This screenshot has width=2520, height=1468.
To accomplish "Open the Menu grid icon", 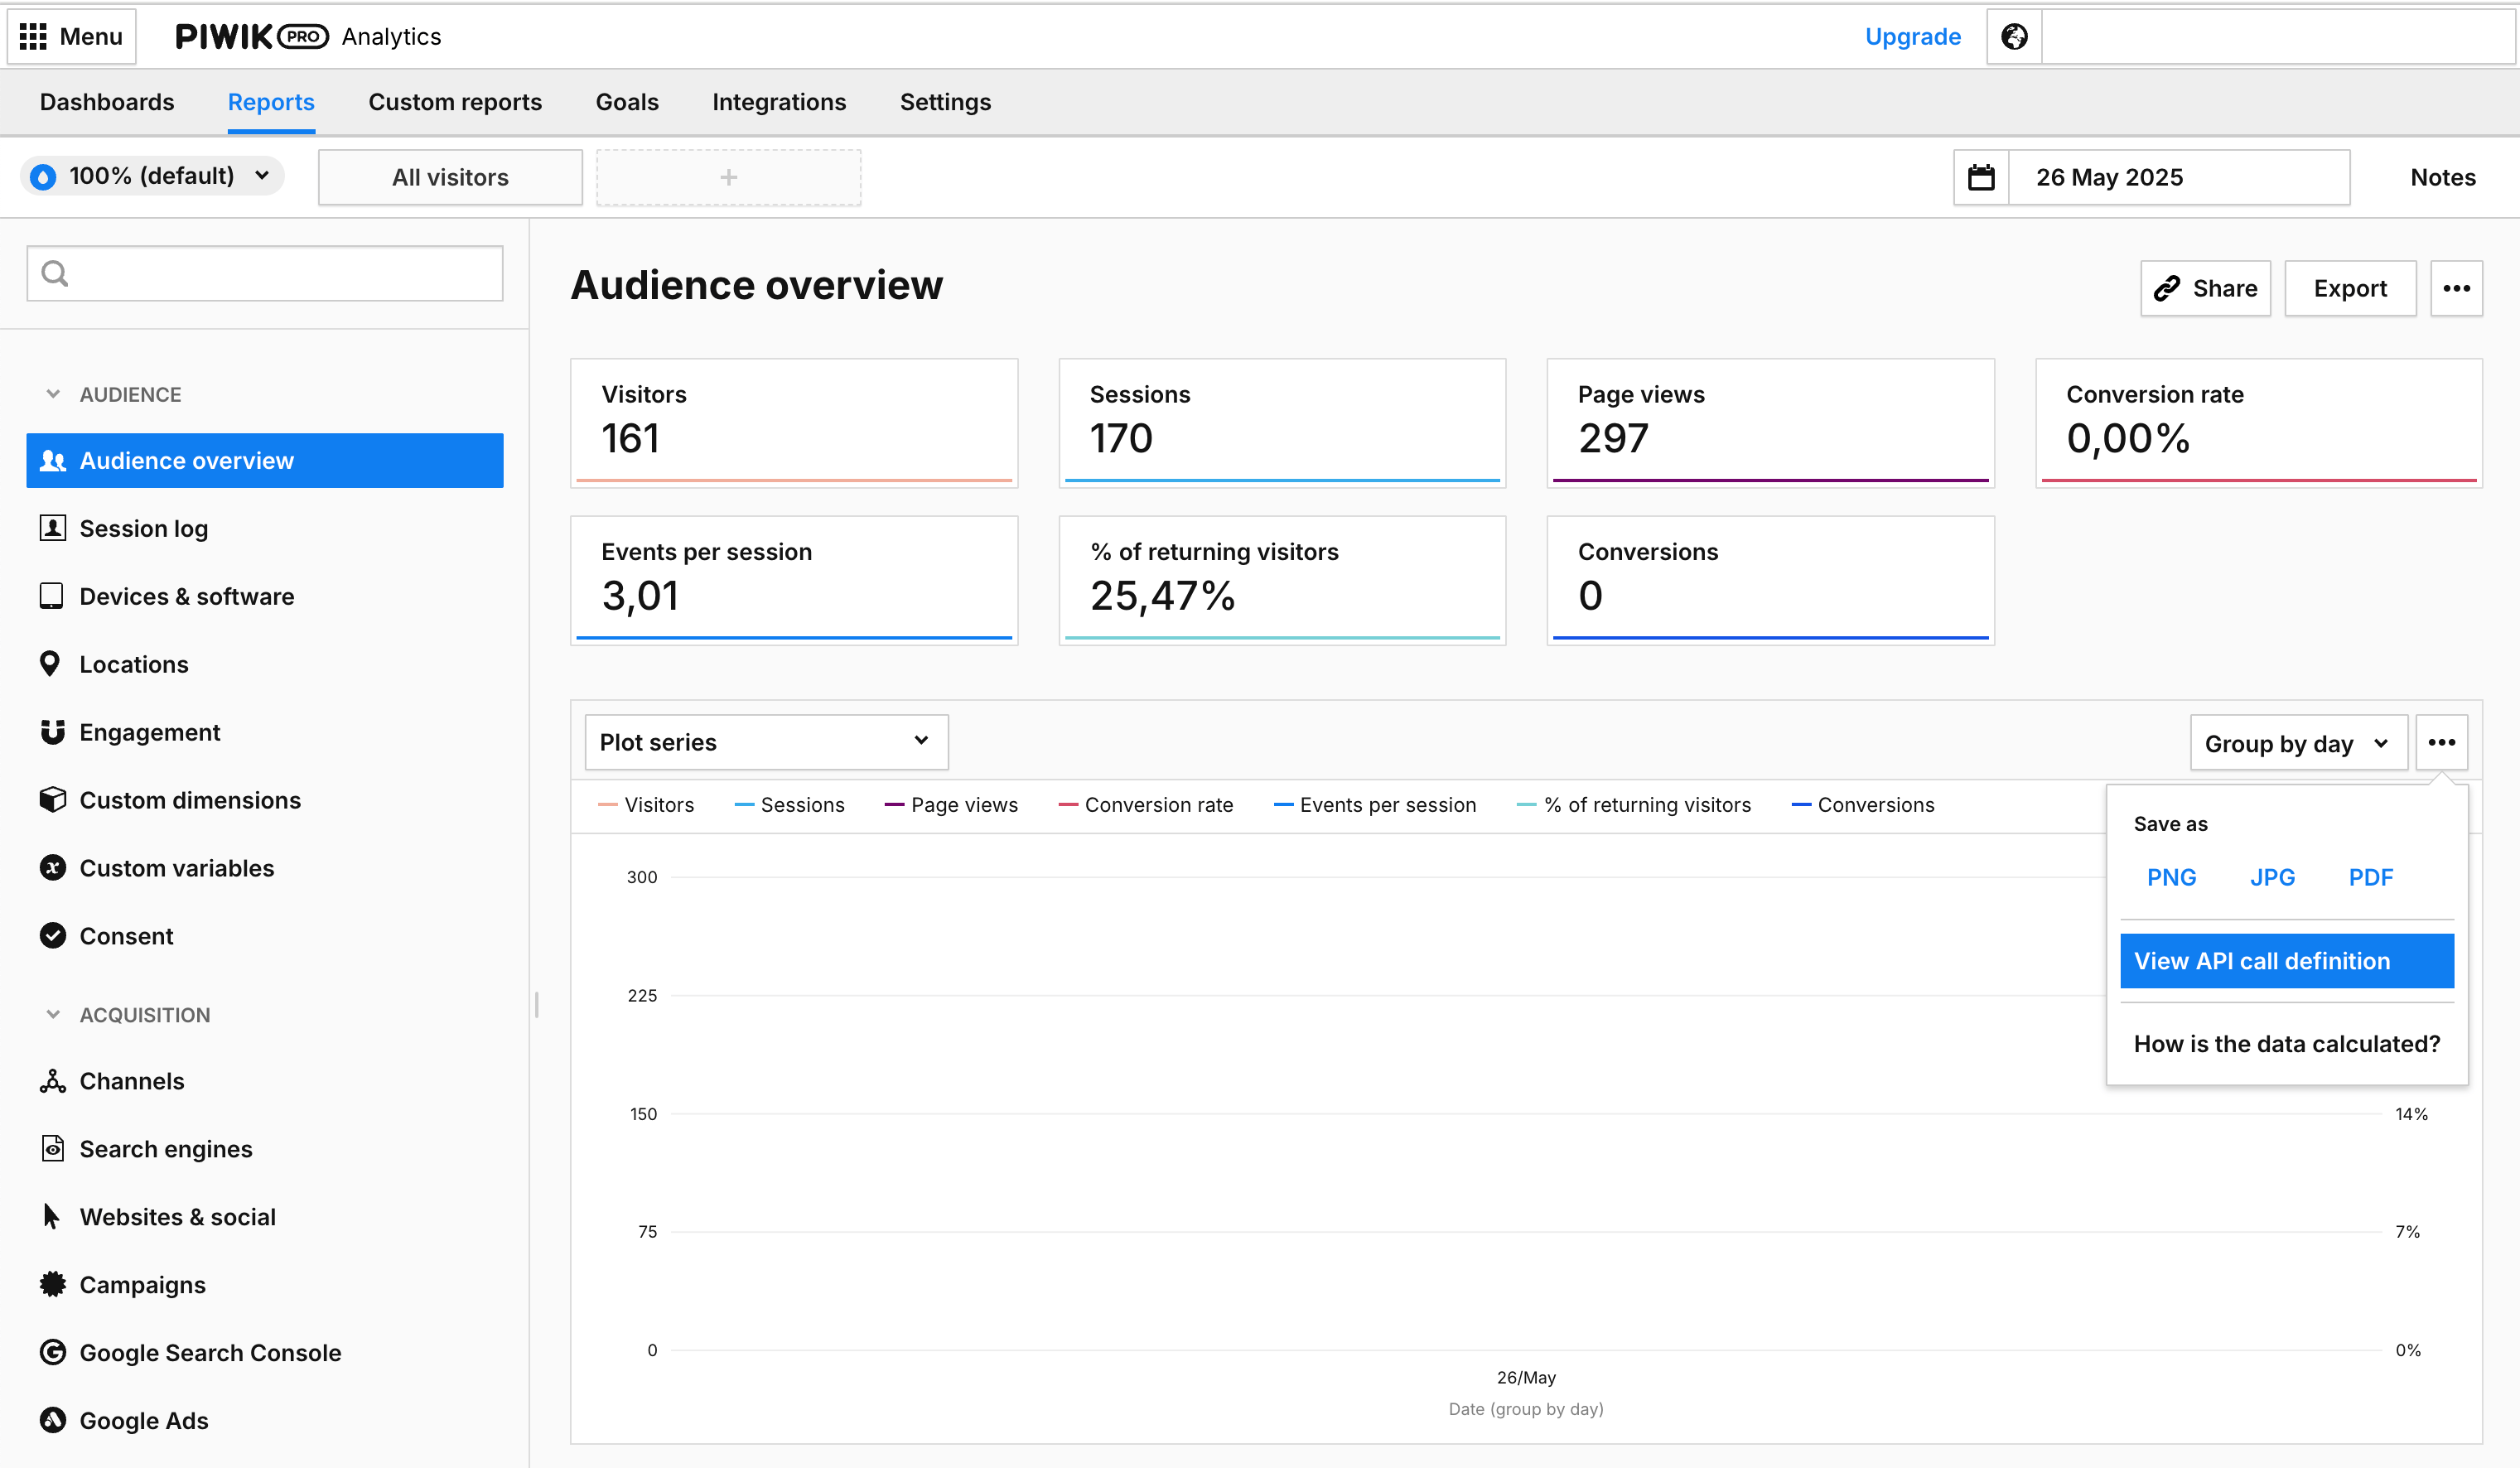I will pos(33,36).
